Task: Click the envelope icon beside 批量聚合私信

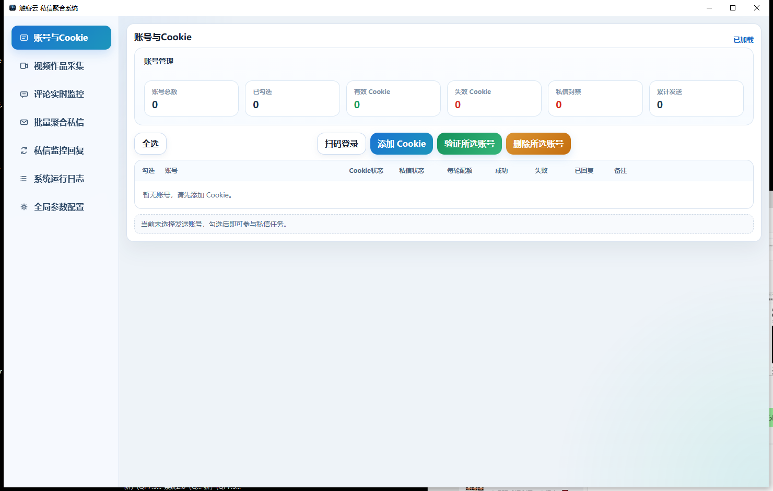Action: pyautogui.click(x=24, y=122)
